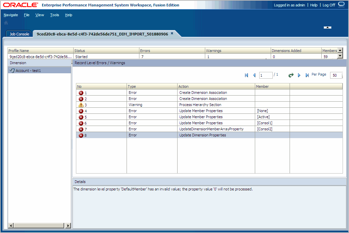Open the Per Page dropdown
This screenshot has width=349, height=233.
pos(336,75)
